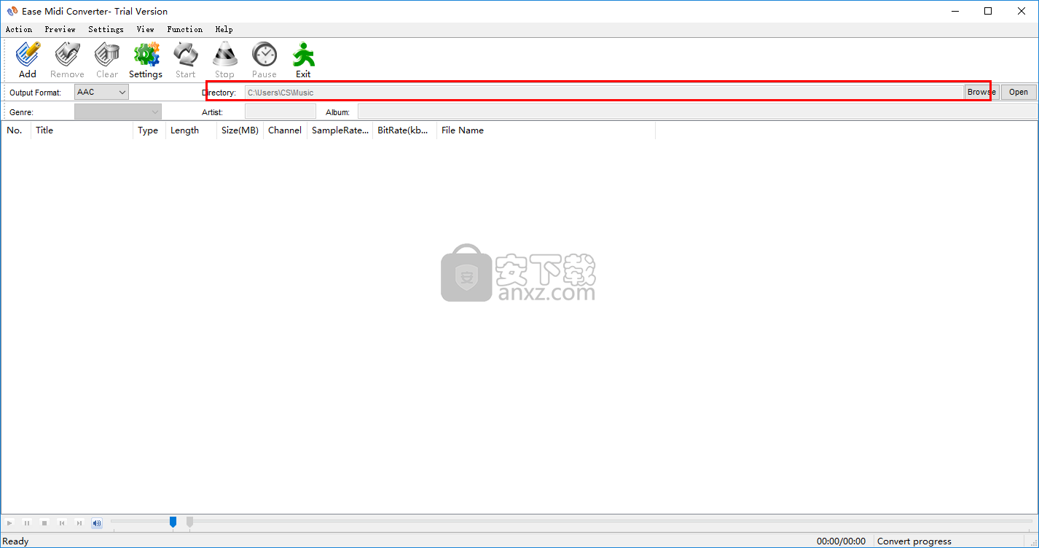Viewport: 1039px width, 548px height.
Task: Click the File Name column header
Action: 546,130
